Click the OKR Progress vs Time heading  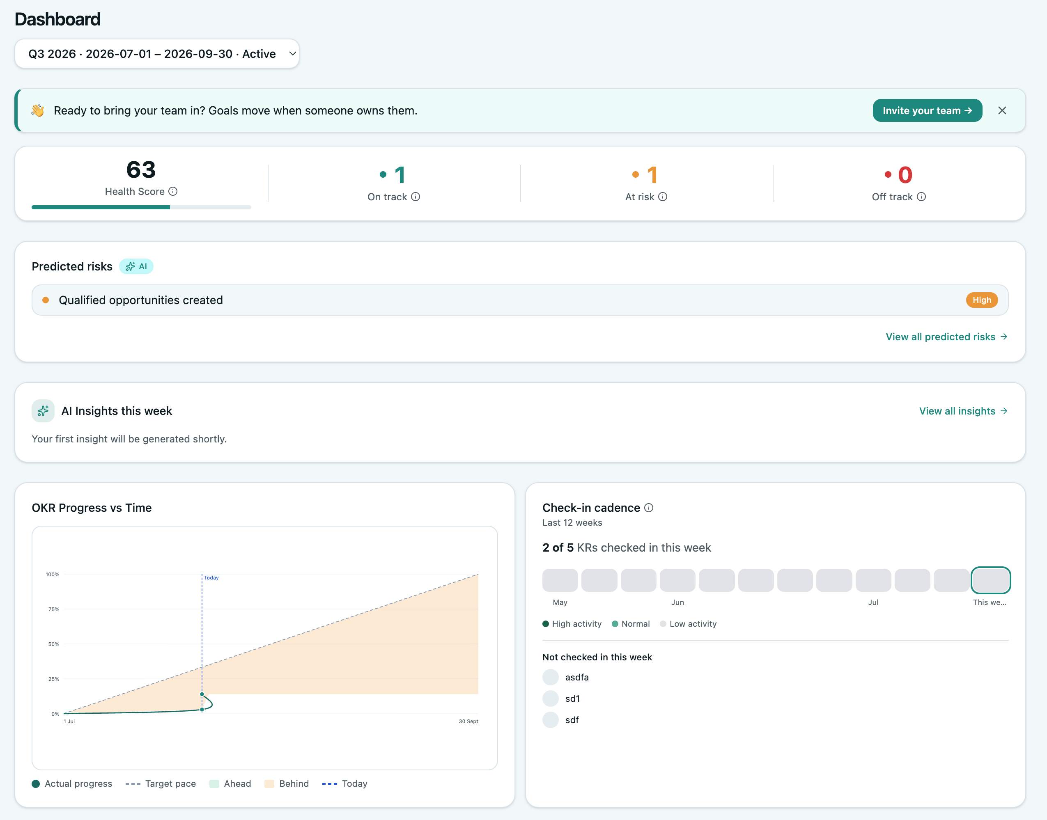tap(92, 508)
